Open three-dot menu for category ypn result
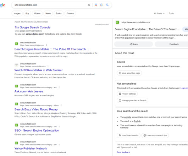The width and height of the screenshot is (188, 156). 59,145
